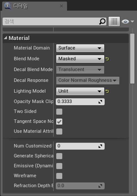Click the 디테일 panel info icon
Screen dimensions: 137x196
pos(8,6)
